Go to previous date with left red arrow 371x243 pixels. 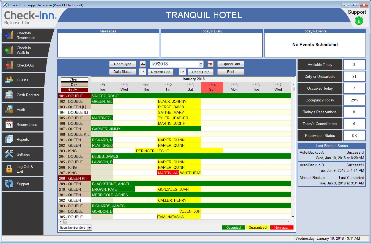tap(142, 64)
